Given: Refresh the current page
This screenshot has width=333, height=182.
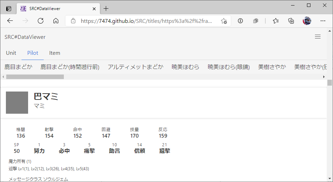Looking at the screenshot, I should point(41,21).
